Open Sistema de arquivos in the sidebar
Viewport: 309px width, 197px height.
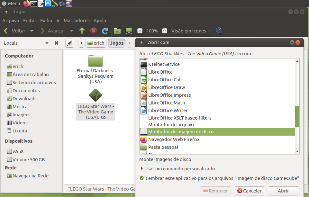(31, 83)
